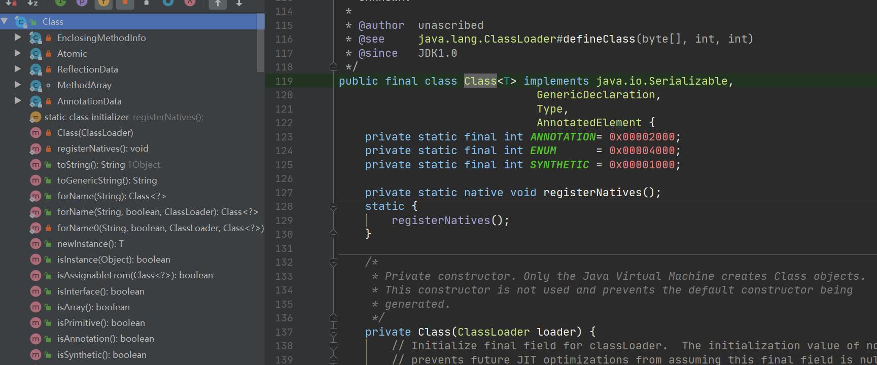Expand the ReflectionData node
877x365 pixels.
click(18, 69)
